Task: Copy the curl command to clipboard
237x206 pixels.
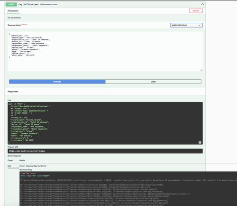Action: [200, 142]
